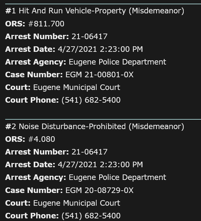Select Eugene Police Department under charge #1
This screenshot has width=201, height=221.
[117, 62]
